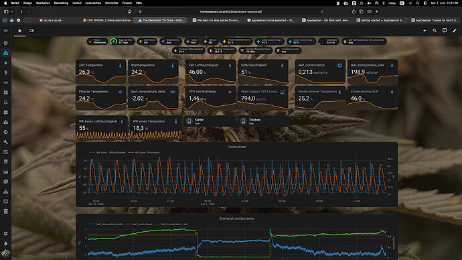Switch to the taz.de tab
Viewport: 462px width, 260px height.
click(x=50, y=20)
